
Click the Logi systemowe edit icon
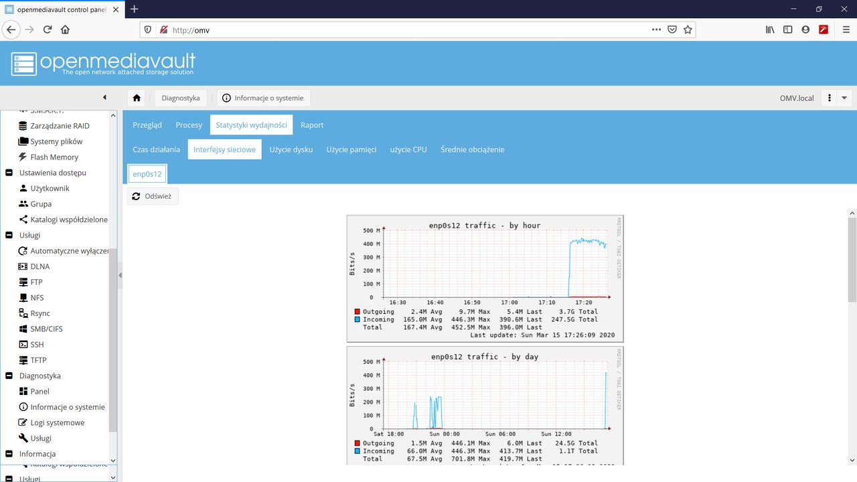tap(23, 422)
